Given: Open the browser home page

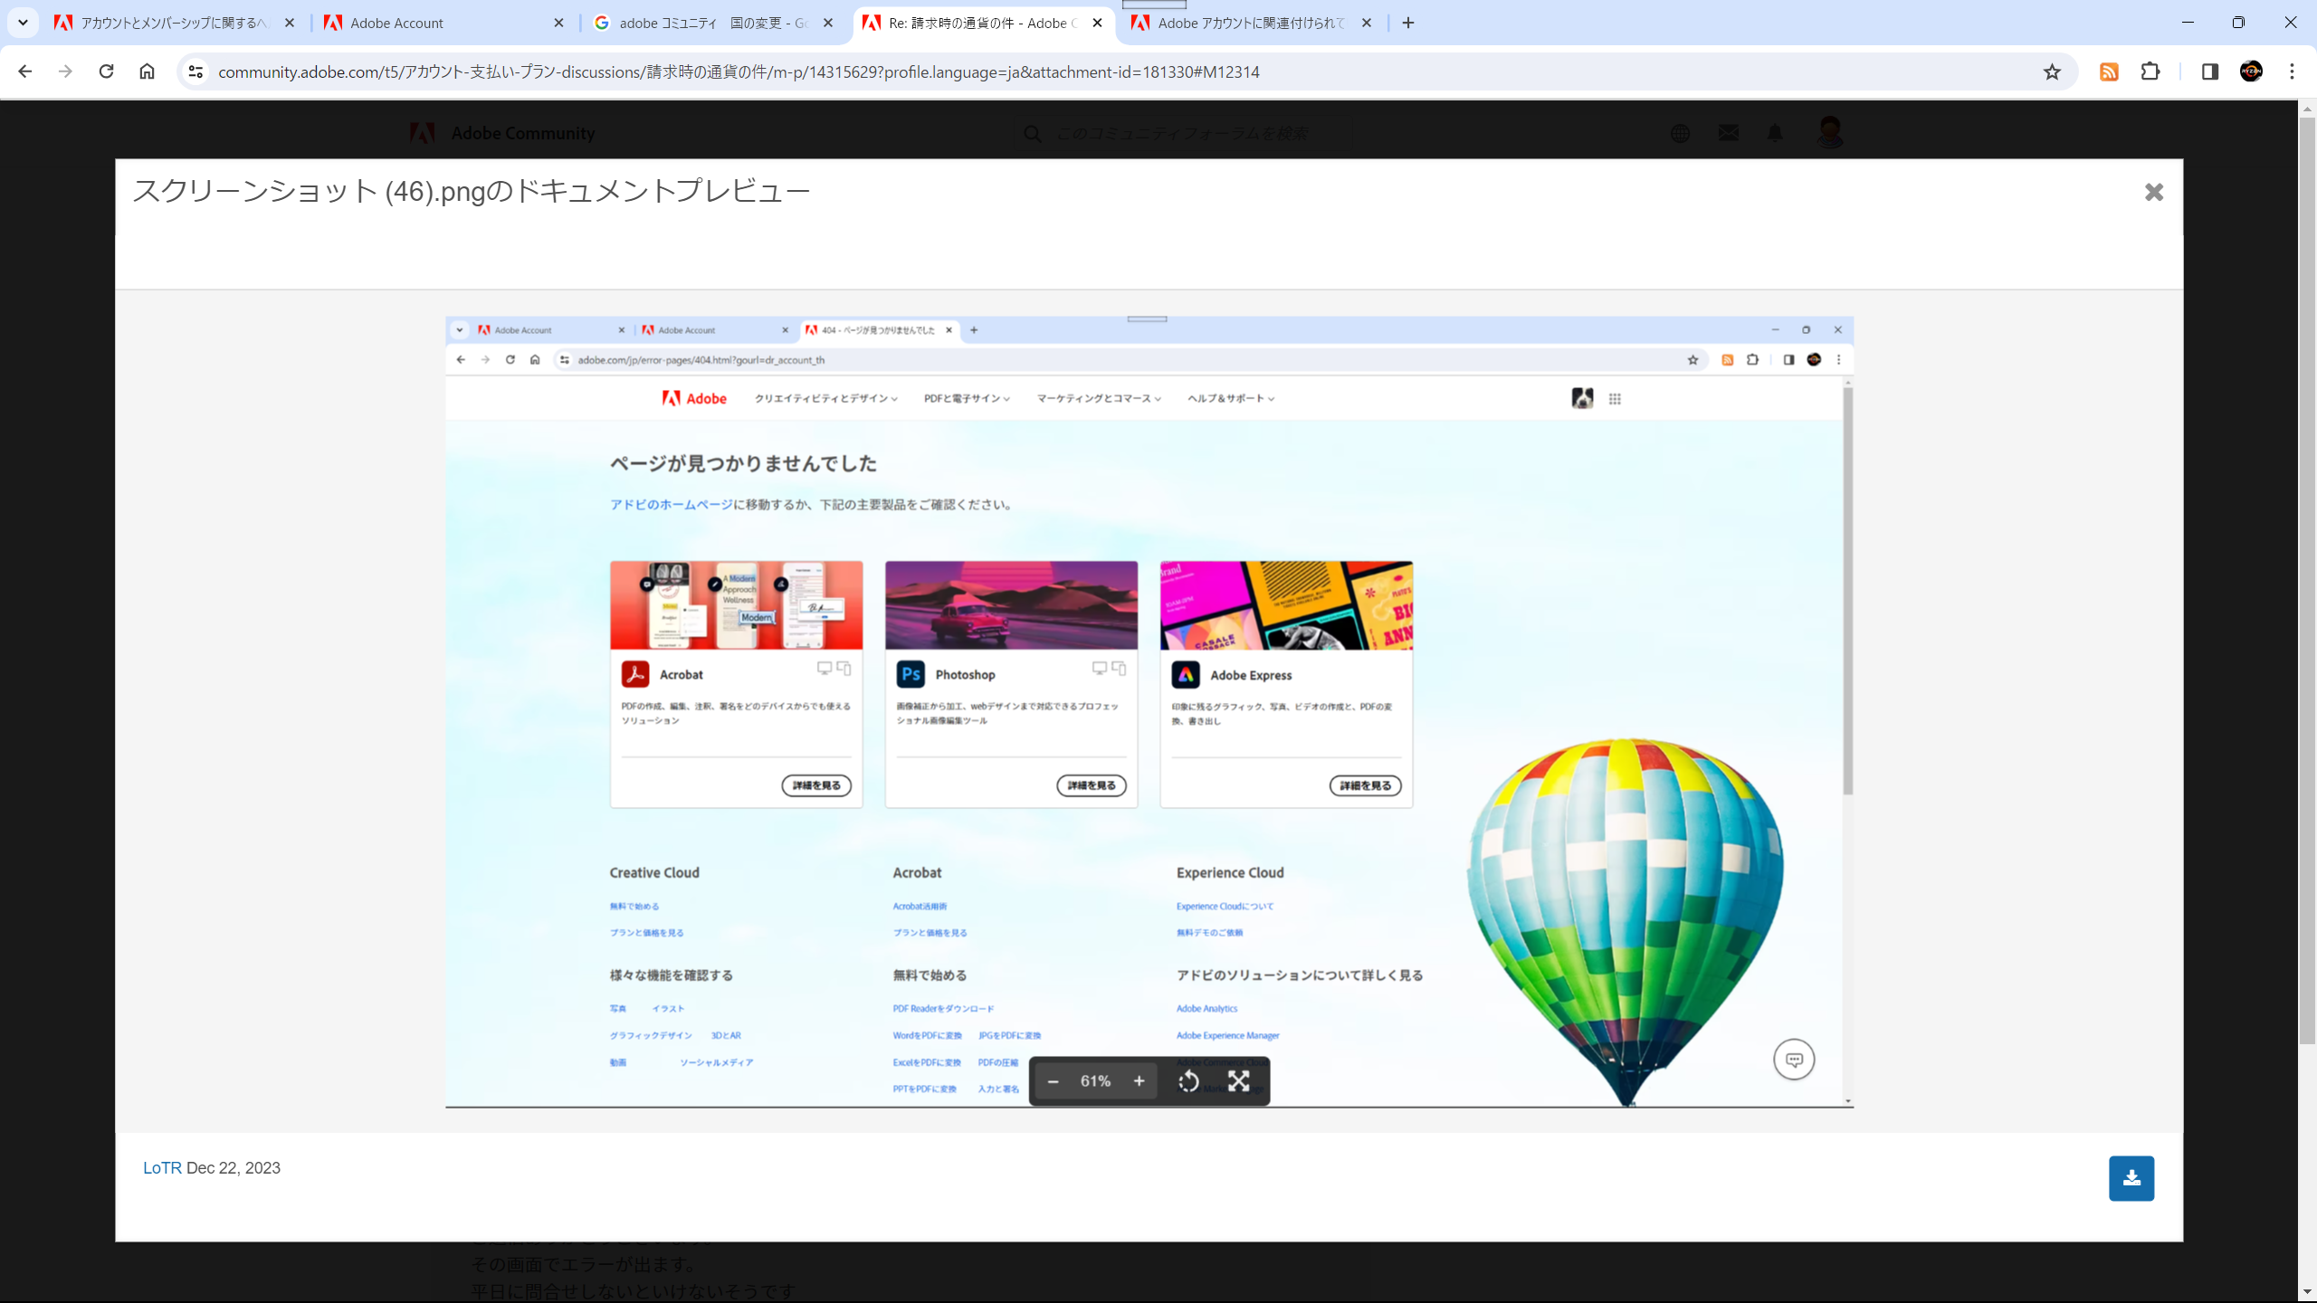Looking at the screenshot, I should click(x=147, y=71).
